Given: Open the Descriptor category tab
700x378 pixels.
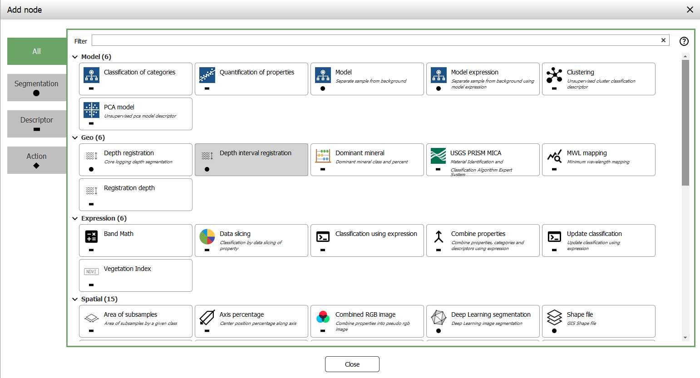Looking at the screenshot, I should click(x=36, y=123).
